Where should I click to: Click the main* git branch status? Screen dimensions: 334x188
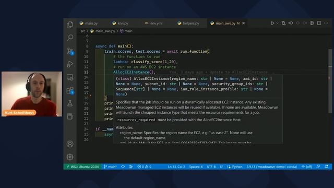(x=110, y=167)
